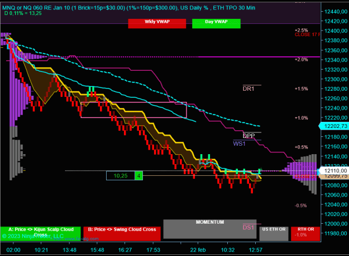Click the 11980,00 price axis label
Viewport: 349px width, 256px height.
336,233
